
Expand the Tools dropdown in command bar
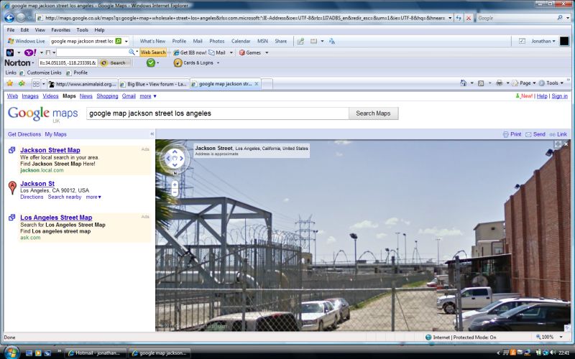tap(552, 83)
